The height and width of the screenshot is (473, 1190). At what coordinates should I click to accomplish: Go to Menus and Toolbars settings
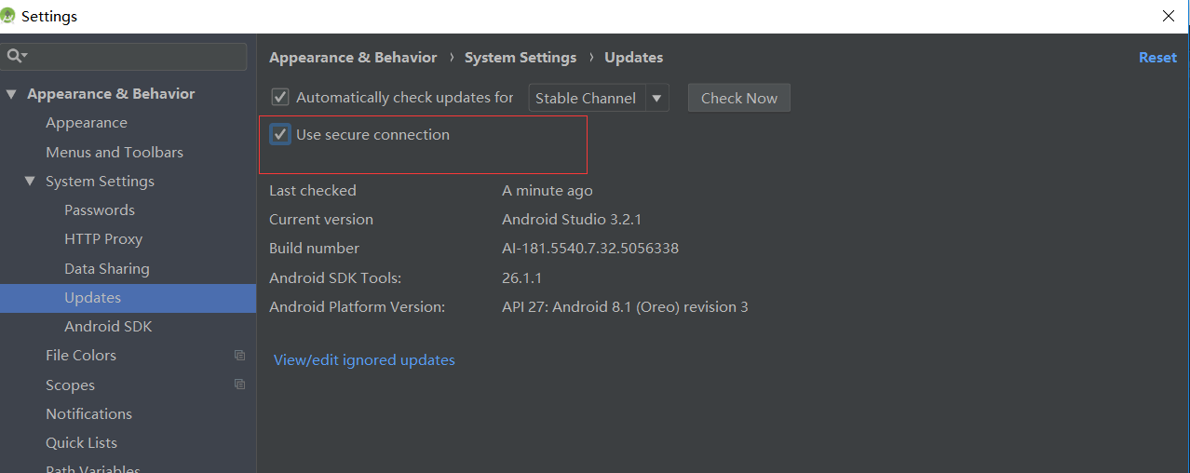click(115, 153)
